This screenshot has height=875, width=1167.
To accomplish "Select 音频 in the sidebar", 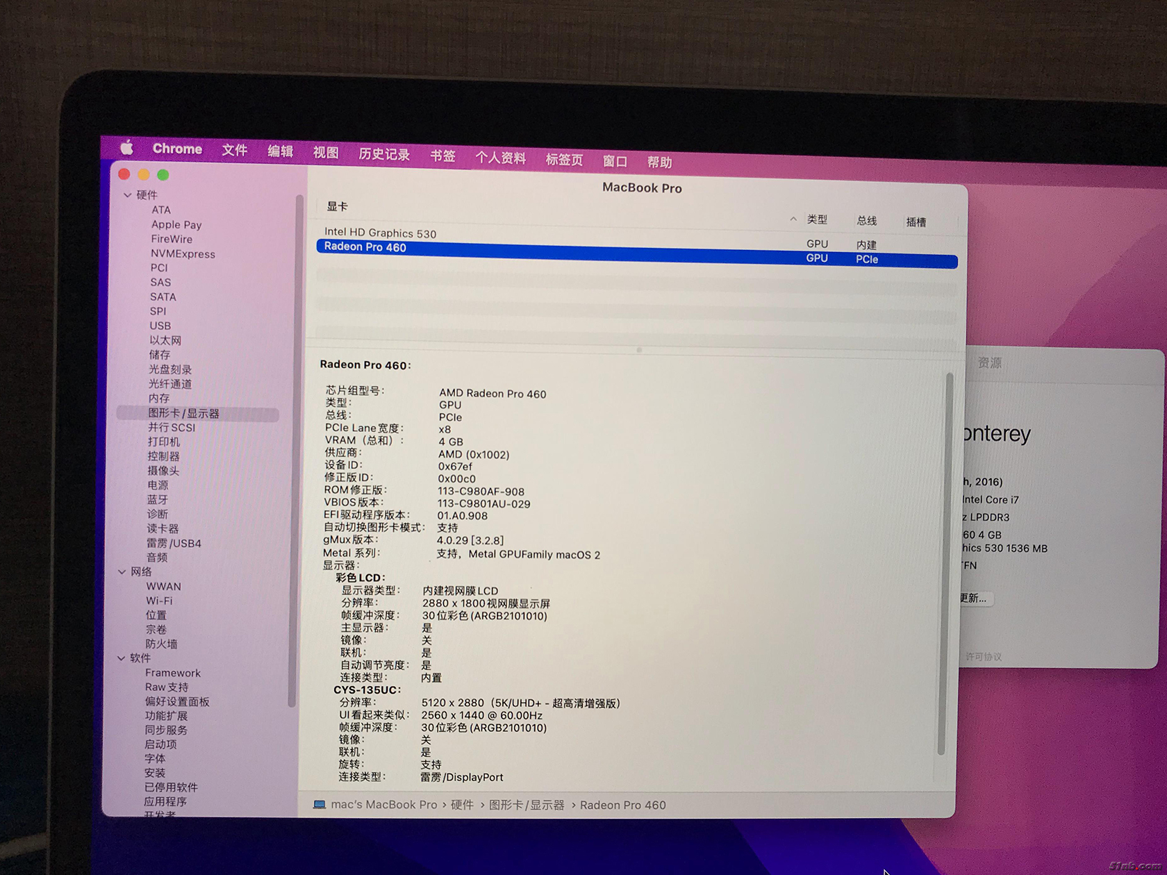I will [x=157, y=557].
